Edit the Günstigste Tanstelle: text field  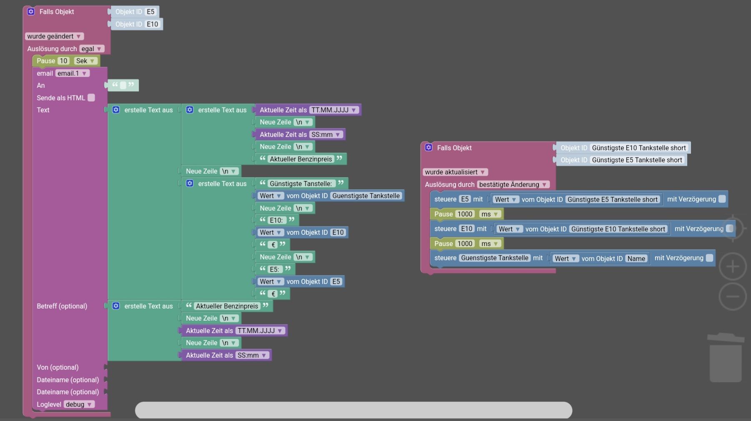[x=301, y=184]
